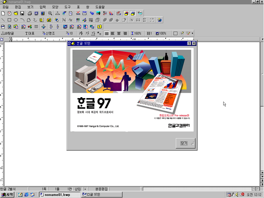
Task: Toggle italic 가 formatting
Action: 87,33
